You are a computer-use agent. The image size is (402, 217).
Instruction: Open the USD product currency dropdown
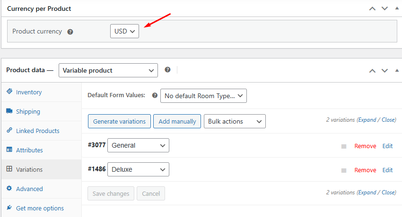[x=124, y=31]
